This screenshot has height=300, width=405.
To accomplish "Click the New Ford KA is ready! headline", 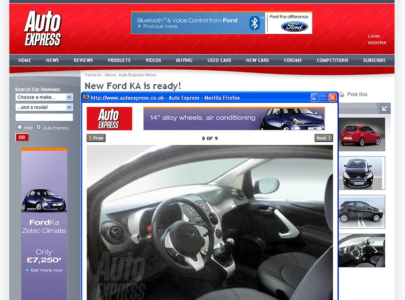I will pyautogui.click(x=133, y=86).
